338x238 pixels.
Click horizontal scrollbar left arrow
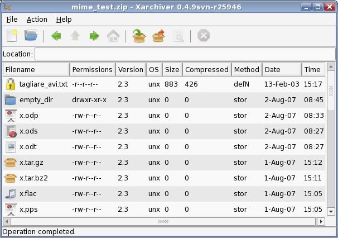[7, 222]
